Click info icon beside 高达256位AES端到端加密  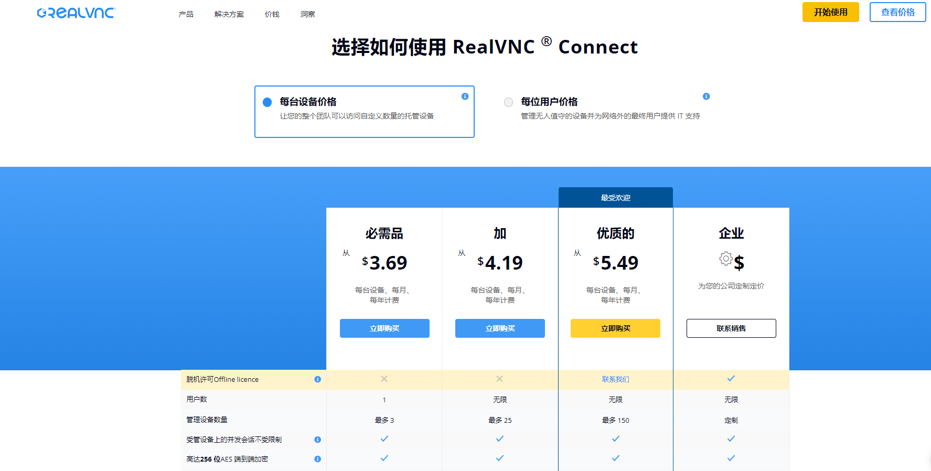coord(317,459)
